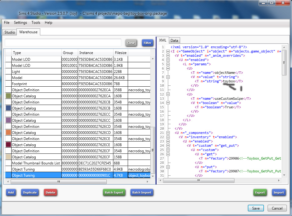Image resolution: width=292 pixels, height=216 pixels.
Task: Click the Save button
Action: (x=256, y=208)
